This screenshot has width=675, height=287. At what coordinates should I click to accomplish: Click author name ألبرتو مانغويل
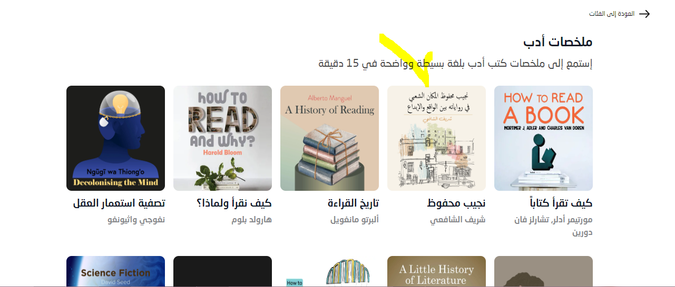(355, 220)
